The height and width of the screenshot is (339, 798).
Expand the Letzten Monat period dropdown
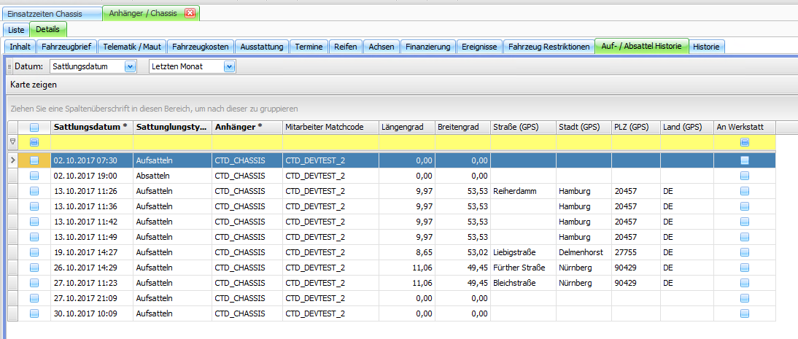tap(229, 66)
